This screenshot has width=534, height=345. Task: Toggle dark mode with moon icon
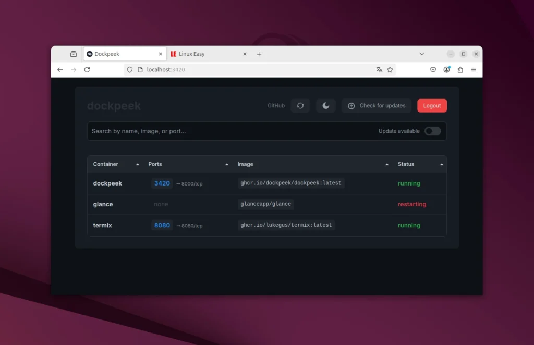coord(325,106)
